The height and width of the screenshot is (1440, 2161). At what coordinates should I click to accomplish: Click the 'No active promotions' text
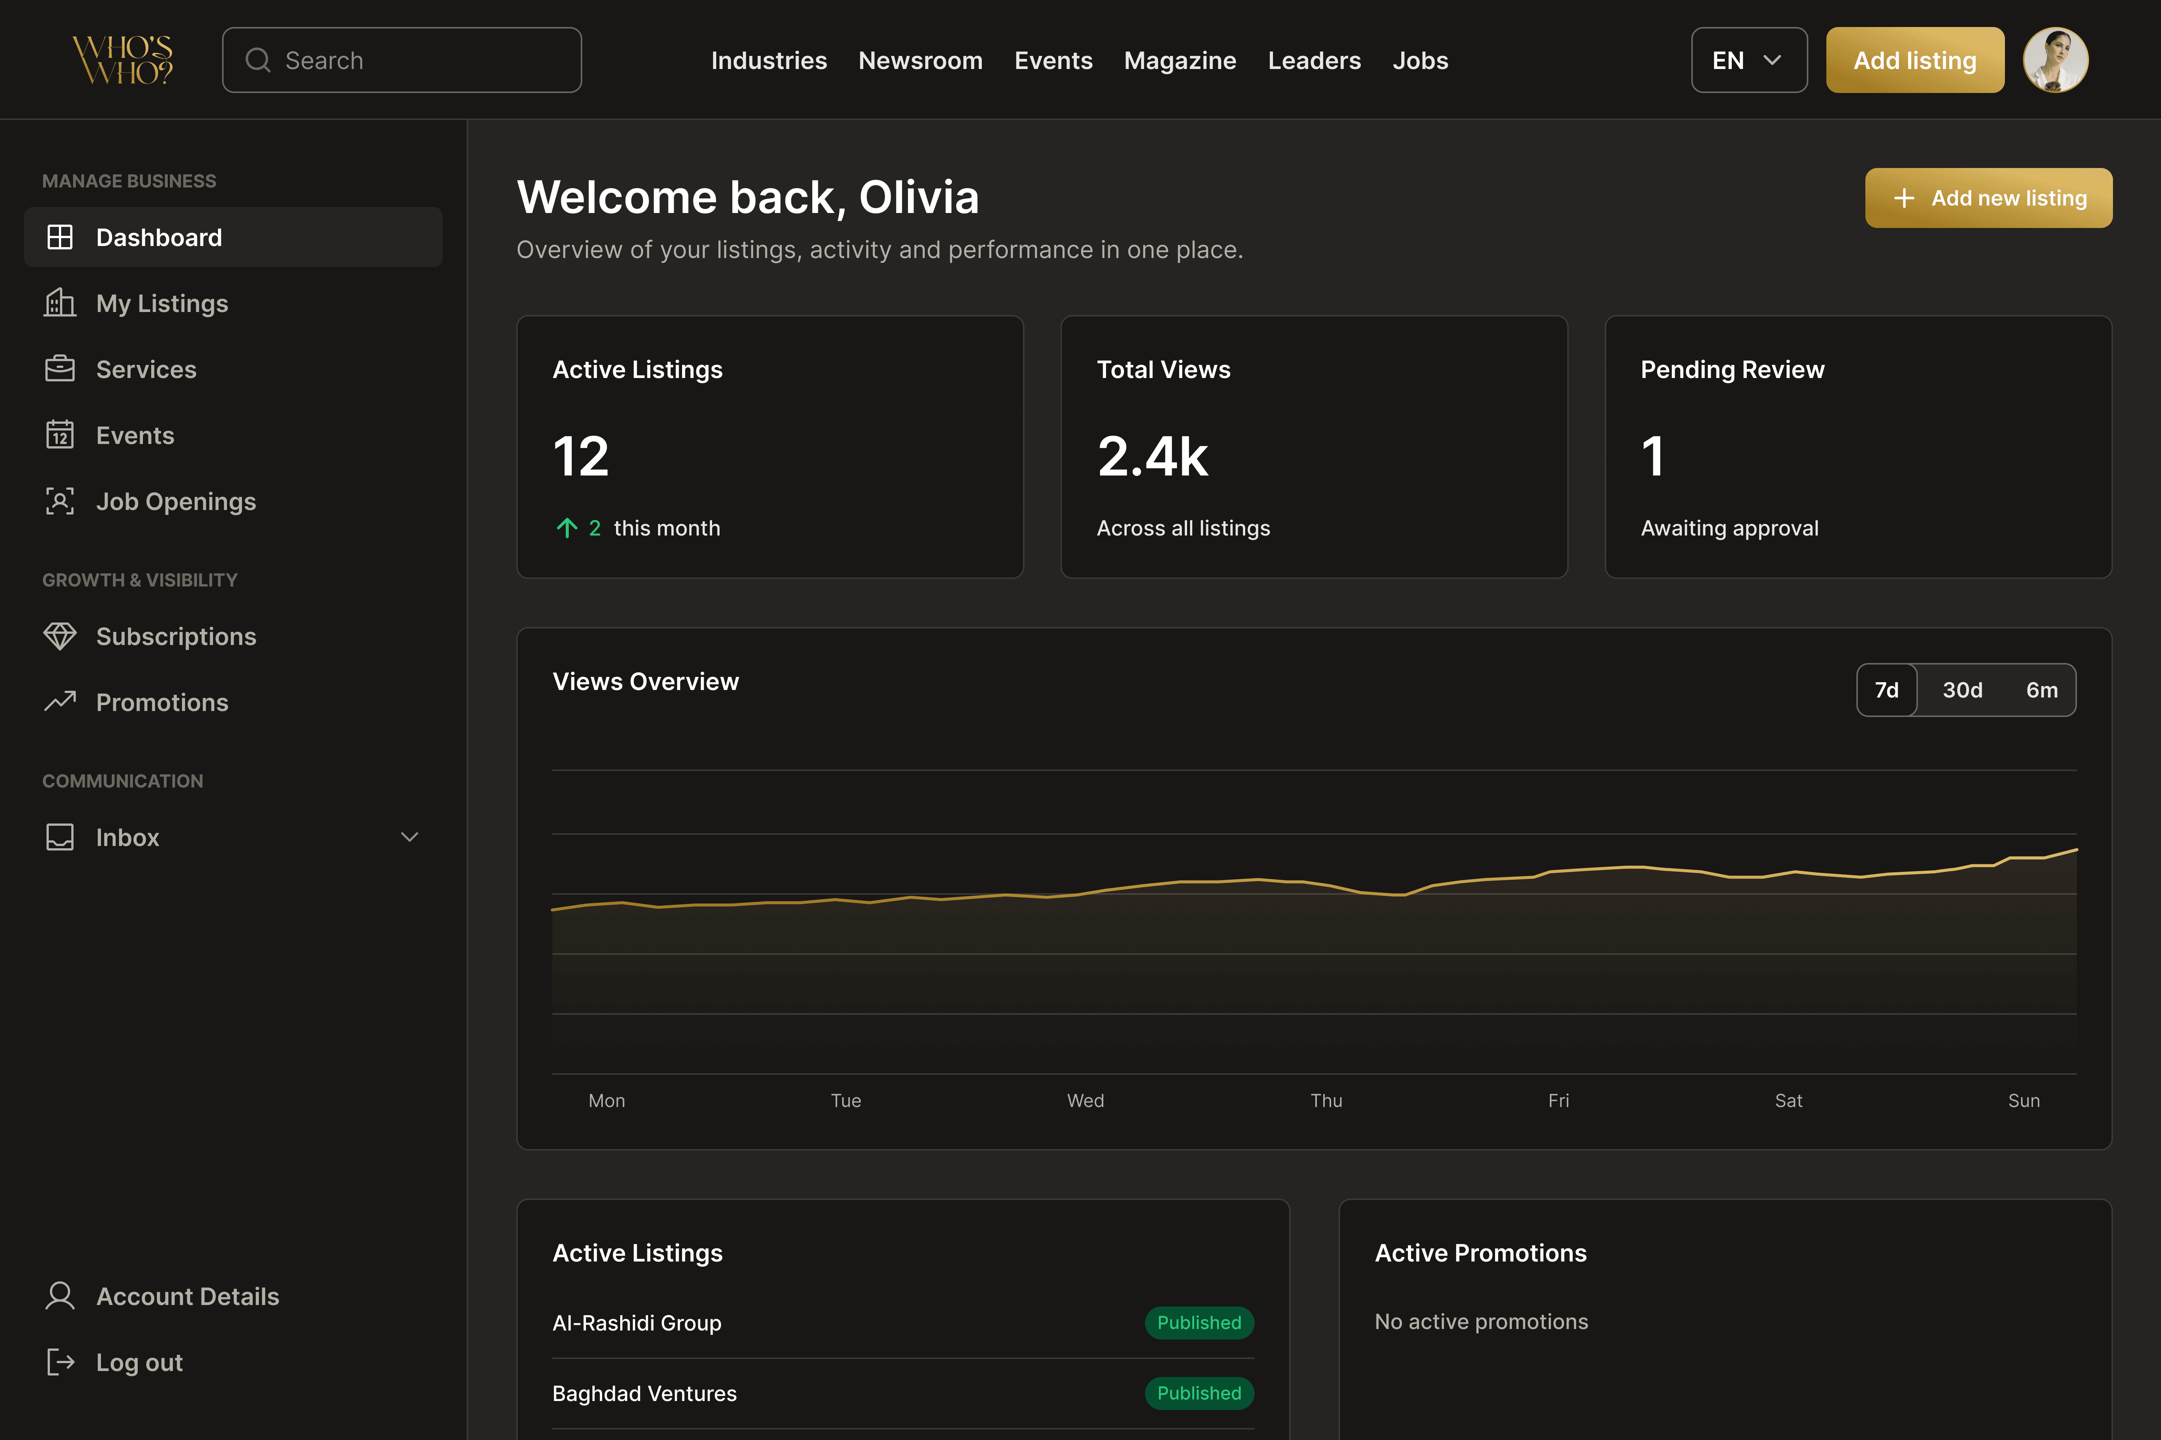coord(1481,1321)
